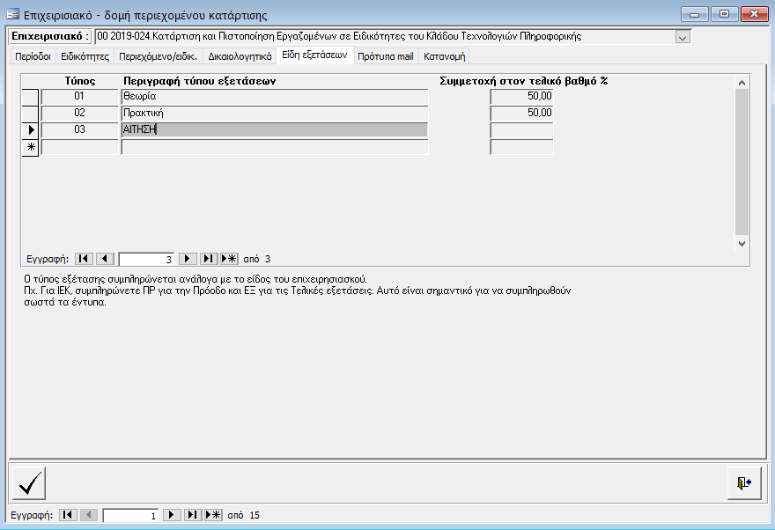Image resolution: width=775 pixels, height=530 pixels.
Task: Open the Δικαιολογητικά tab
Action: (239, 56)
